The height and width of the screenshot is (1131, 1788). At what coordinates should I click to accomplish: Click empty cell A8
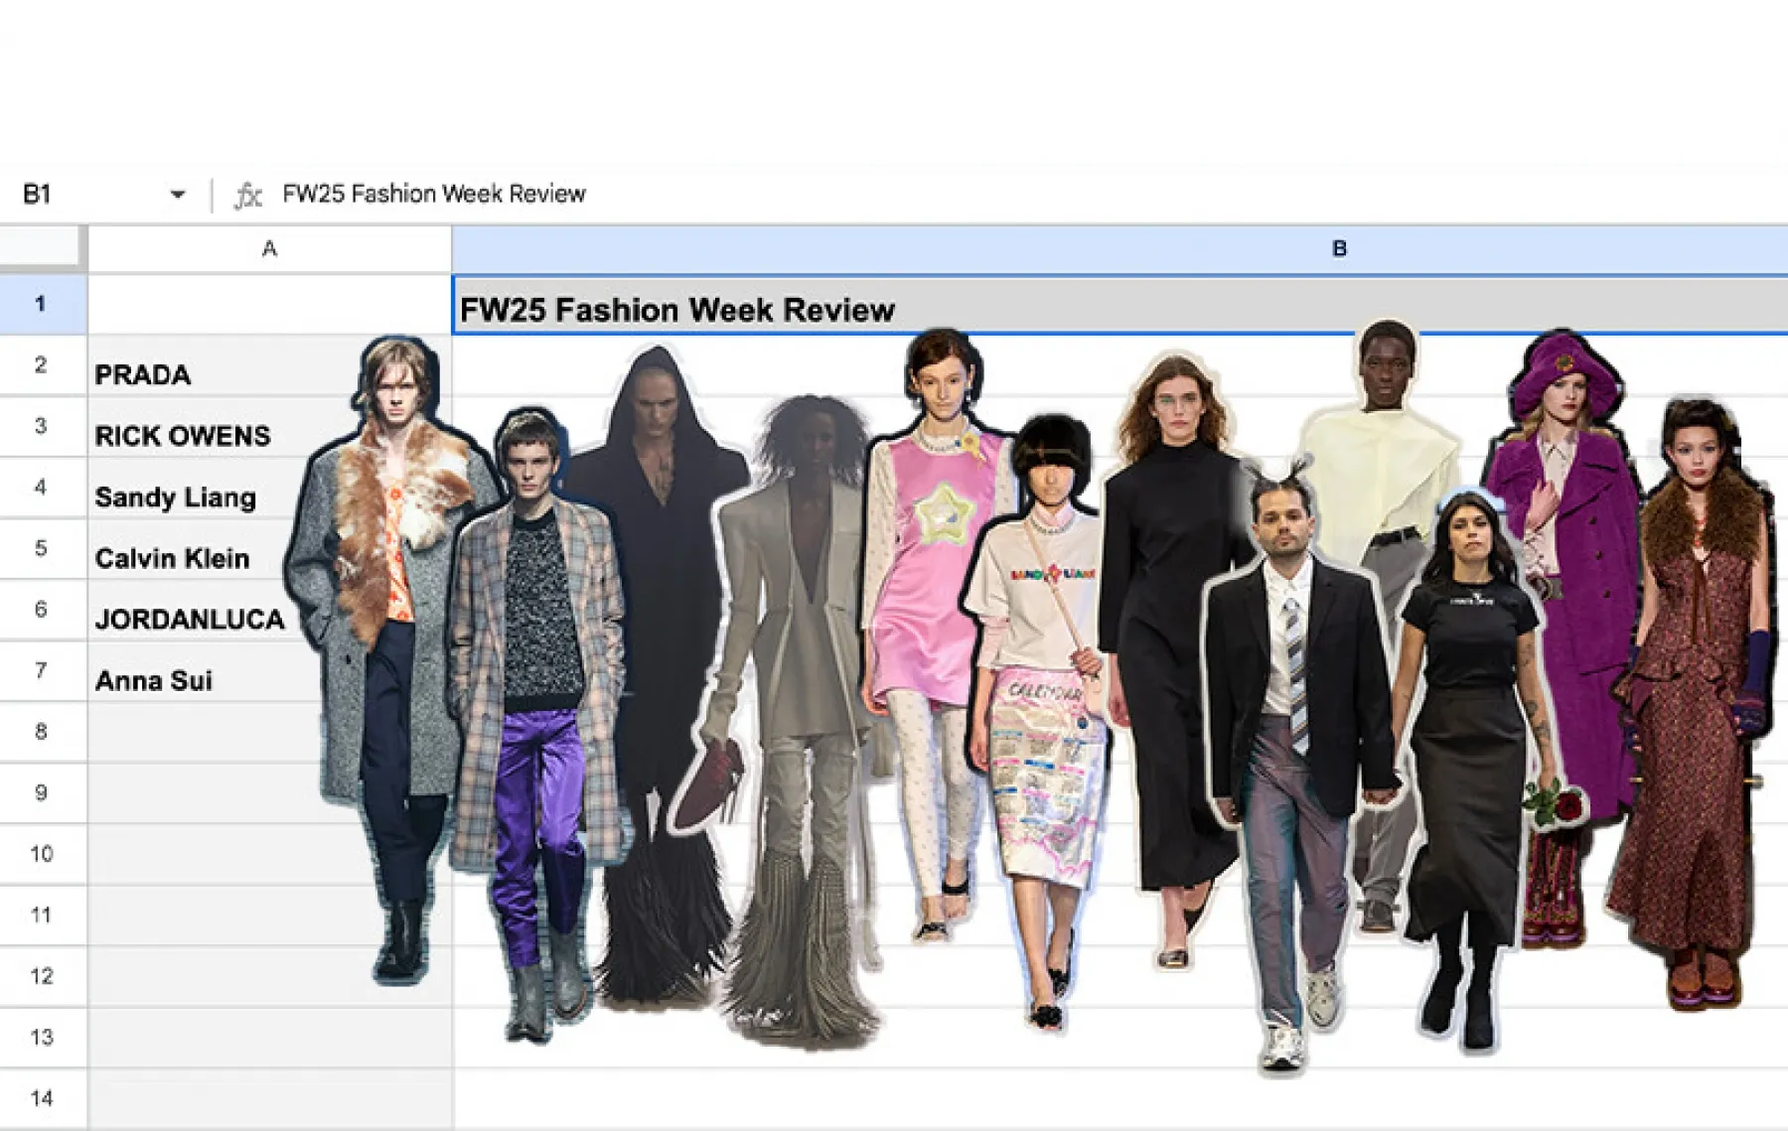pyautogui.click(x=269, y=733)
